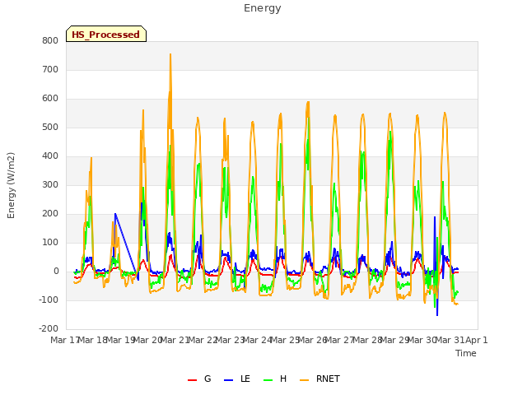Viewport: 527px width, 395px height.
Task: Click the green H legend color marker
Action: pyautogui.click(x=268, y=380)
